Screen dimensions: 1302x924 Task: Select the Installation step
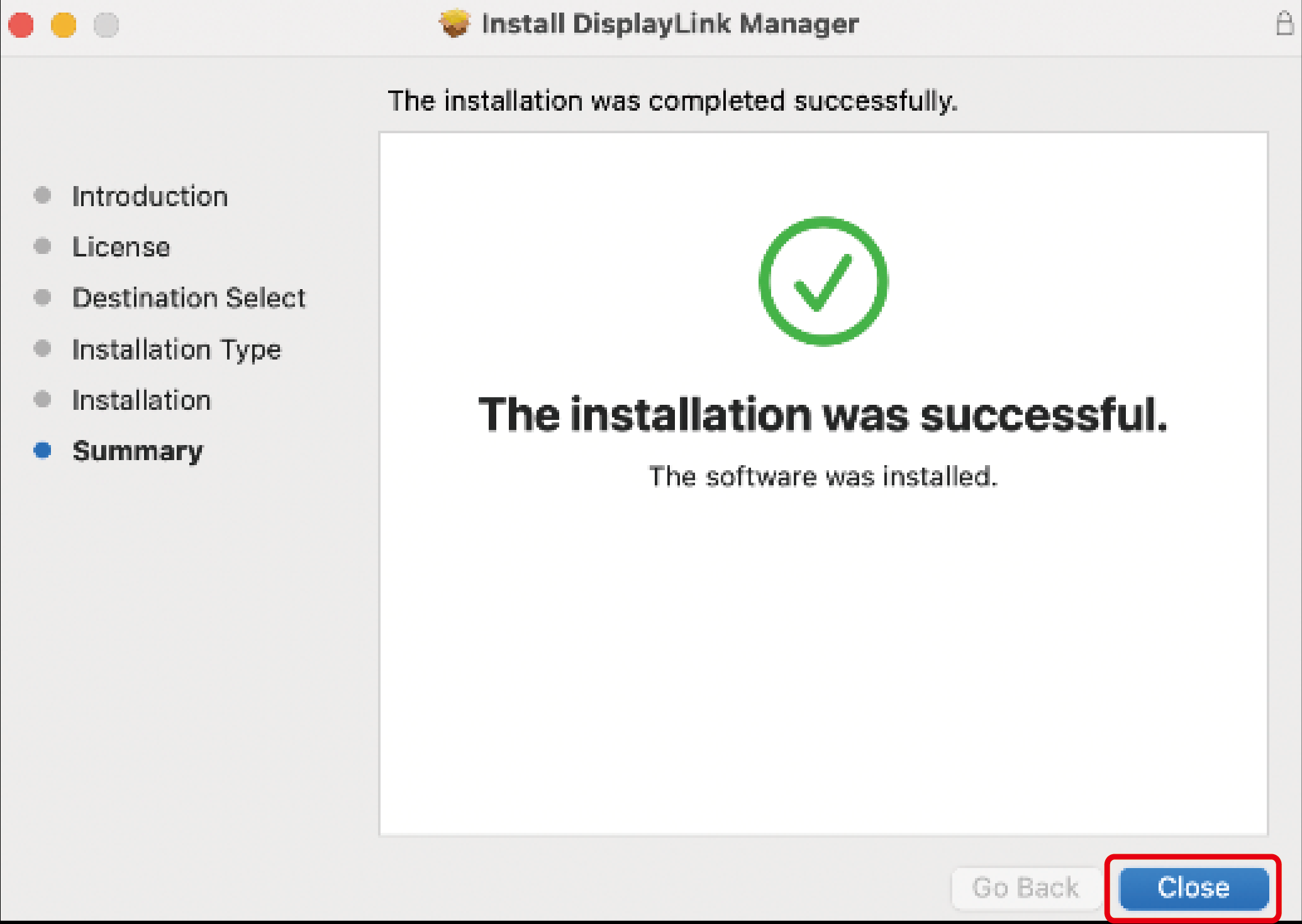[142, 400]
